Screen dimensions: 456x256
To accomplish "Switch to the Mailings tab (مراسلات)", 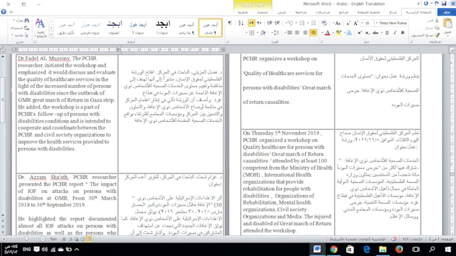I will pos(323,12).
